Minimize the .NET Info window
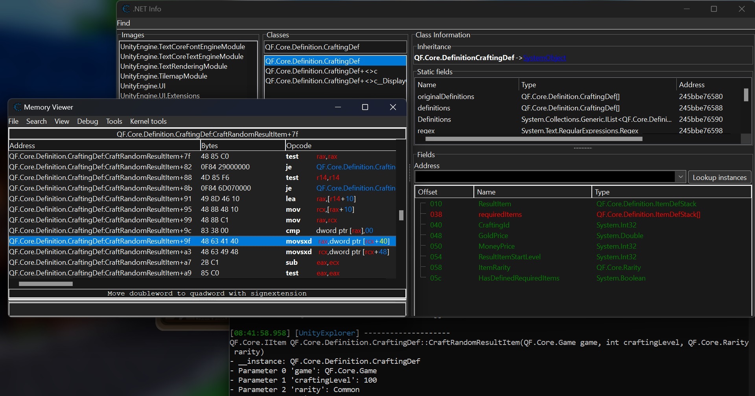 click(687, 9)
